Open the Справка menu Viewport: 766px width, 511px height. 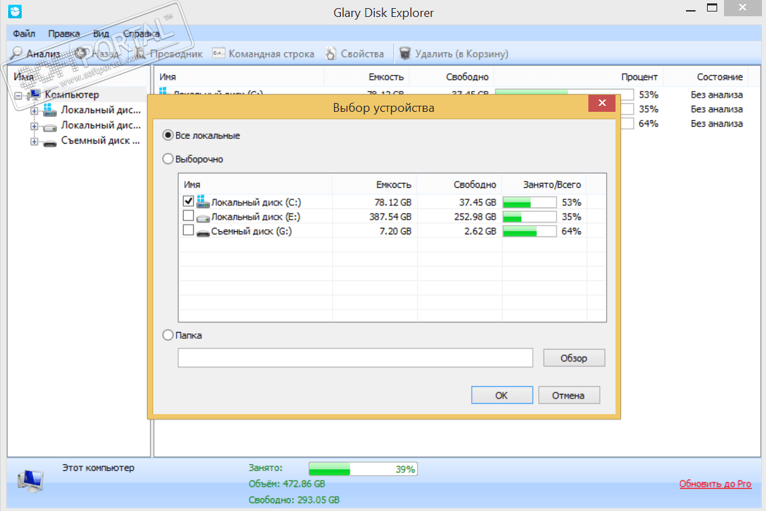click(141, 34)
